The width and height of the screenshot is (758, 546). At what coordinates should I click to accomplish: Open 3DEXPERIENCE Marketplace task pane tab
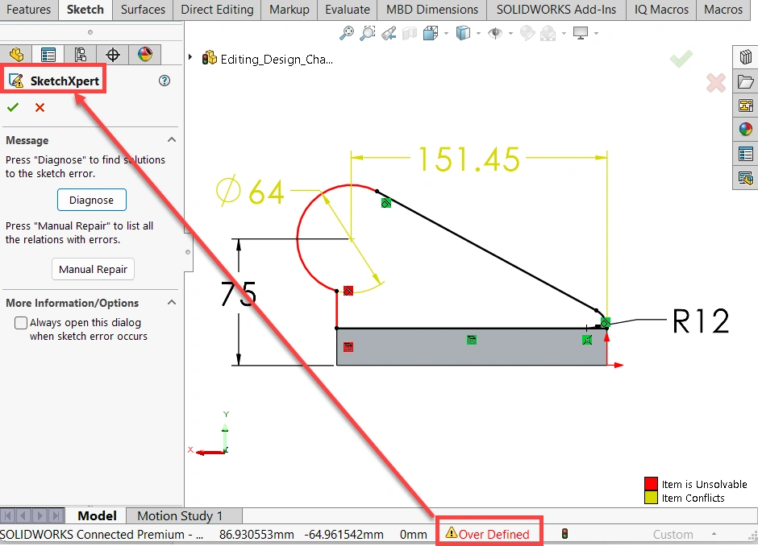click(x=745, y=178)
